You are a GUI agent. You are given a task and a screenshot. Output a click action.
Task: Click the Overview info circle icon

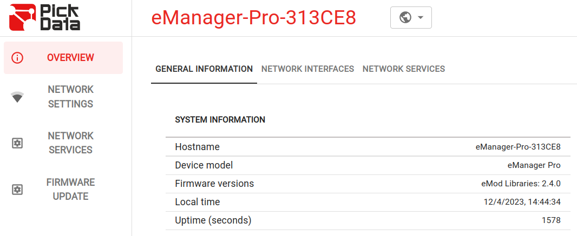[17, 58]
